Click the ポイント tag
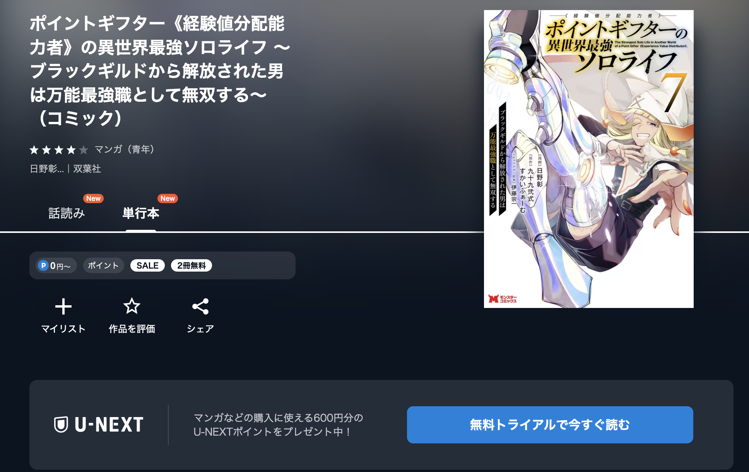The width and height of the screenshot is (749, 472). (x=103, y=265)
